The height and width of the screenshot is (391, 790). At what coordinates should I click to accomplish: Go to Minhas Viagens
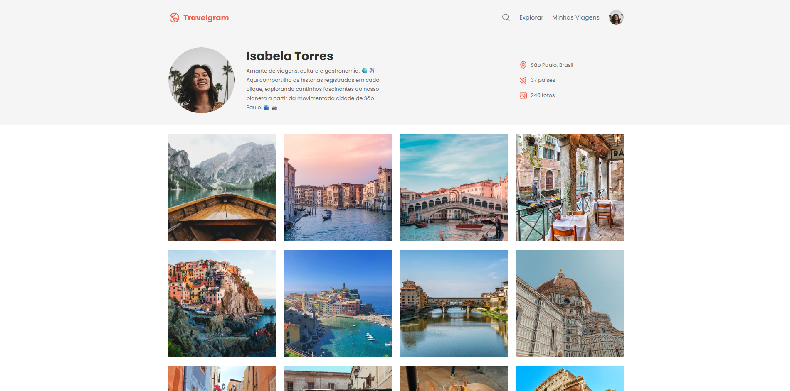click(576, 17)
